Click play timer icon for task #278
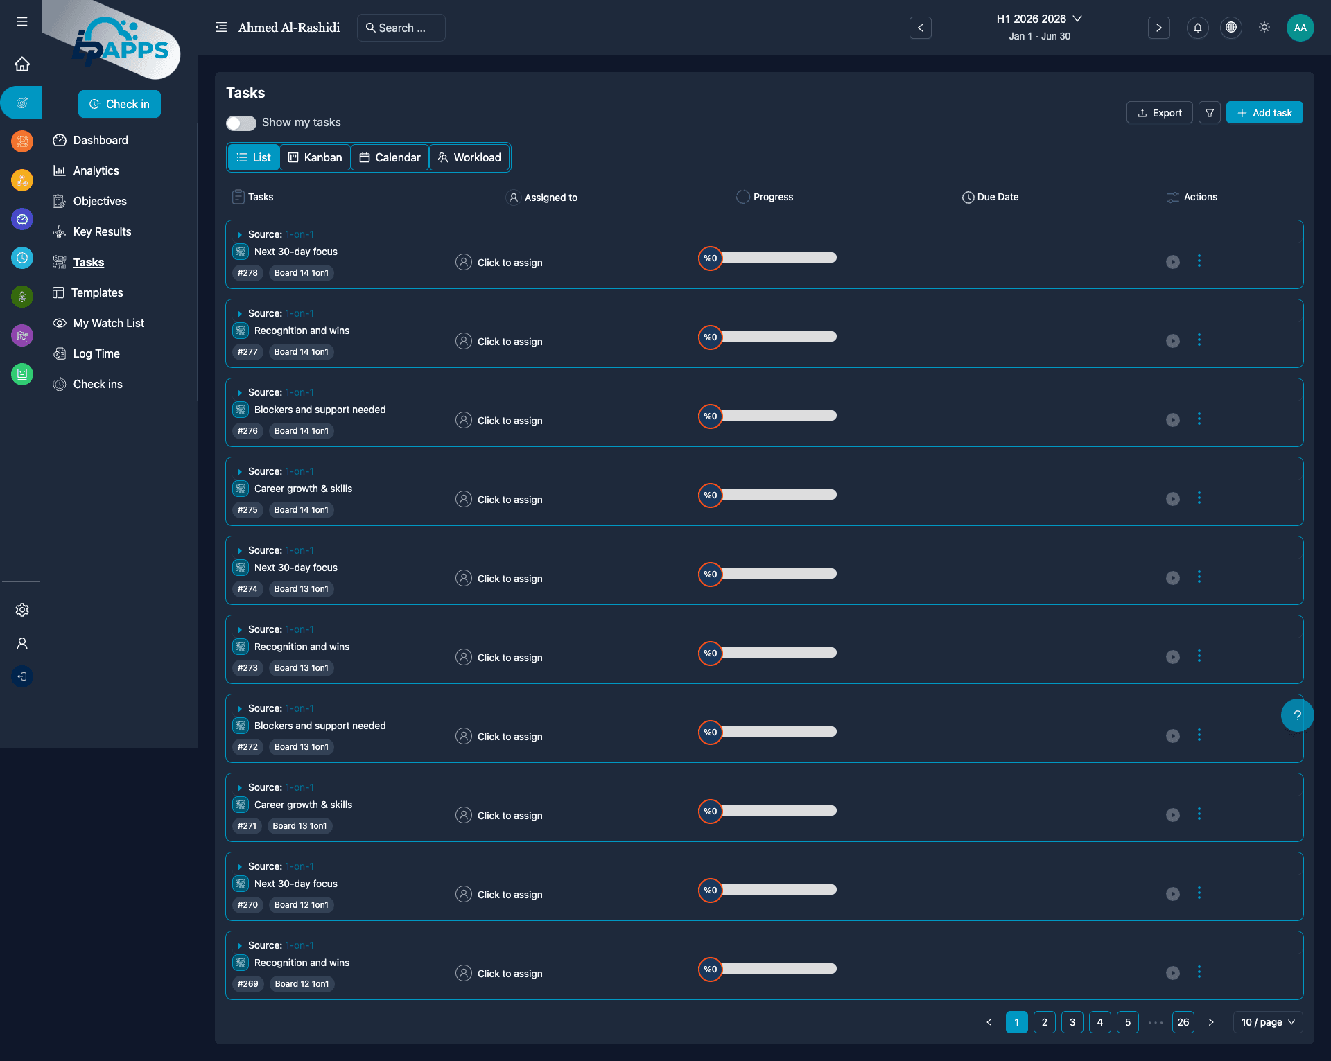 tap(1172, 262)
